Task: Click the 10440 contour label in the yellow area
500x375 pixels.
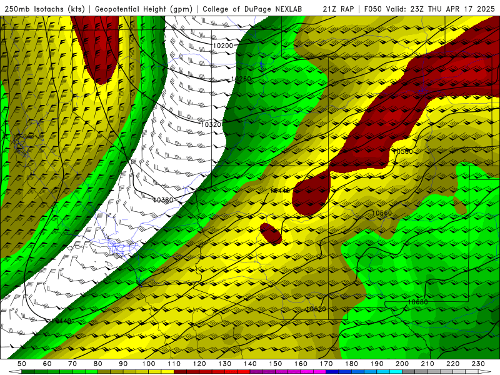Action: point(280,191)
